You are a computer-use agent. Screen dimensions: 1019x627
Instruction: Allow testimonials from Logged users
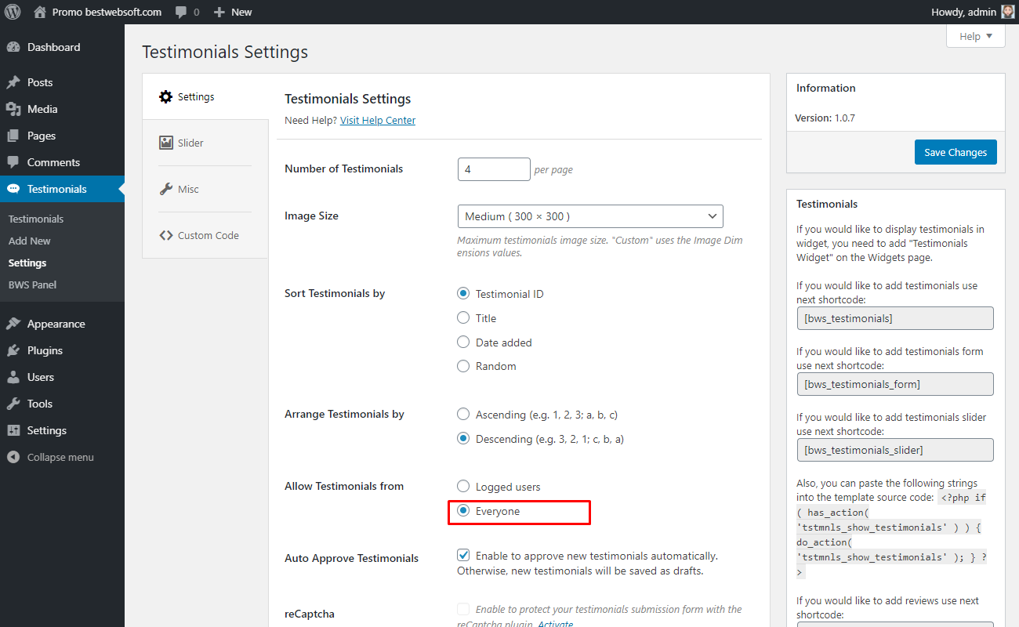pos(463,487)
